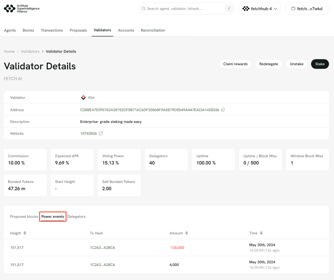Screen dimensions: 334x280
Task: Click the Artificial Superintelligence Alliance logo
Action: (x=22, y=9)
